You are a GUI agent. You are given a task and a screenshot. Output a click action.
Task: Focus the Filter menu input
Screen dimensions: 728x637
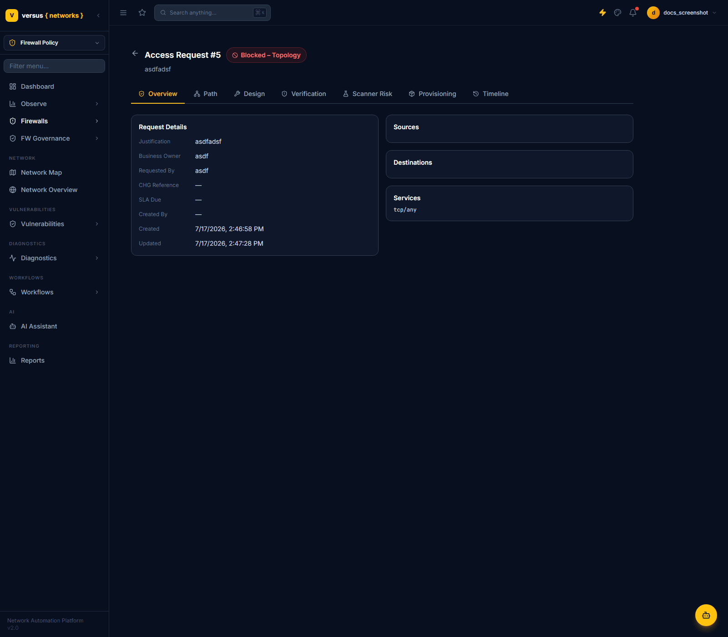54,66
